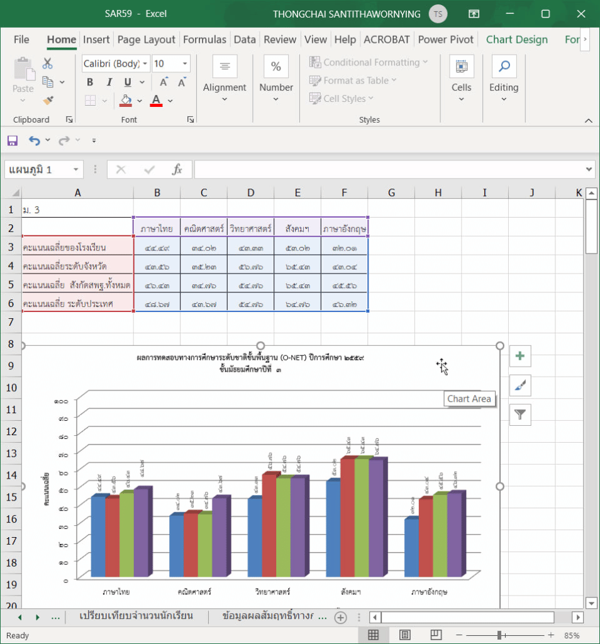600x644 pixels.
Task: Switch to Page Layout view in status bar
Action: 405,635
